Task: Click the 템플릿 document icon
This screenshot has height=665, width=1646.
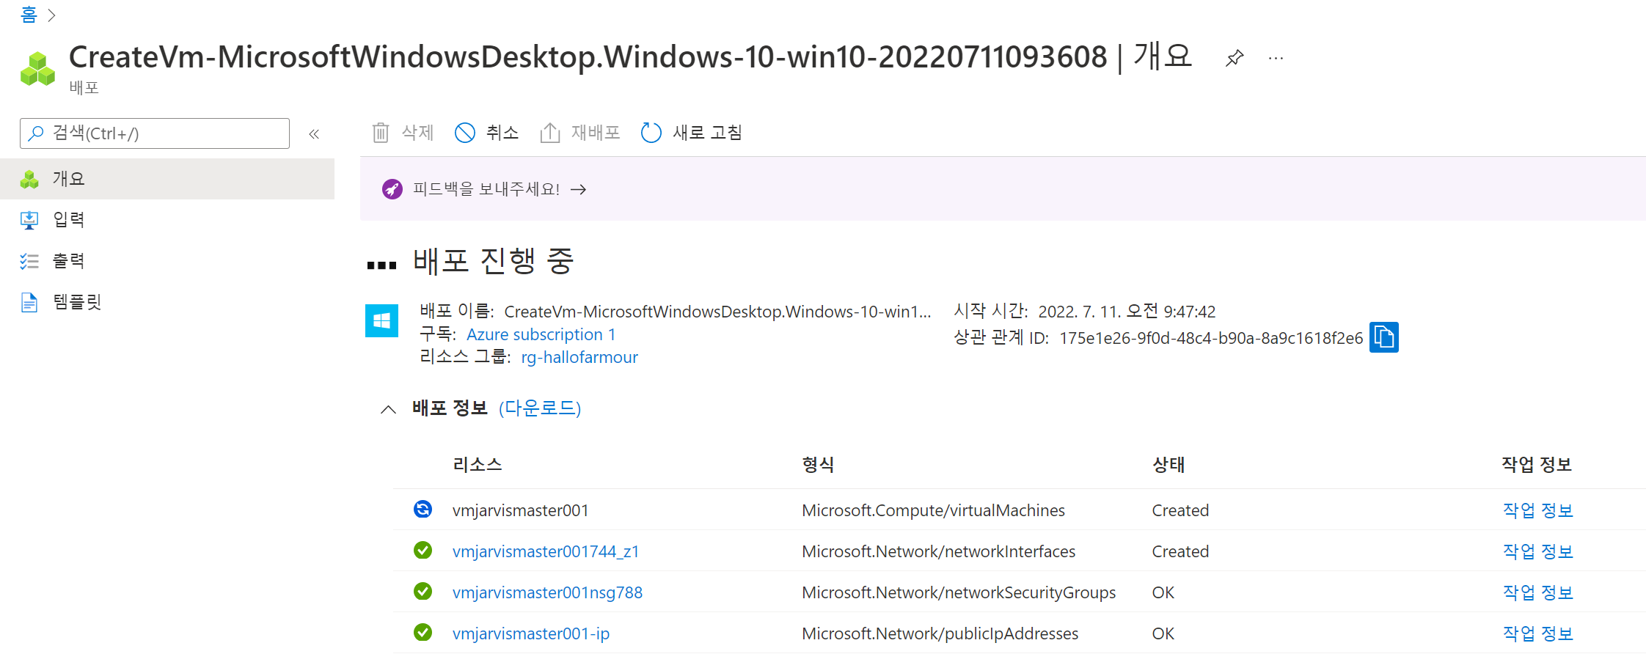Action: 29,302
